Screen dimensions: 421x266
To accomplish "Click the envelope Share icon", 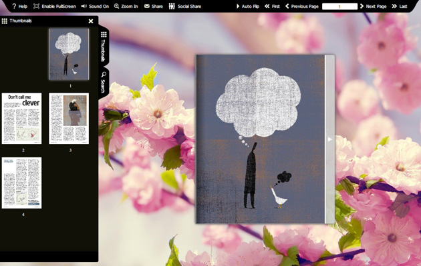I will click(146, 6).
